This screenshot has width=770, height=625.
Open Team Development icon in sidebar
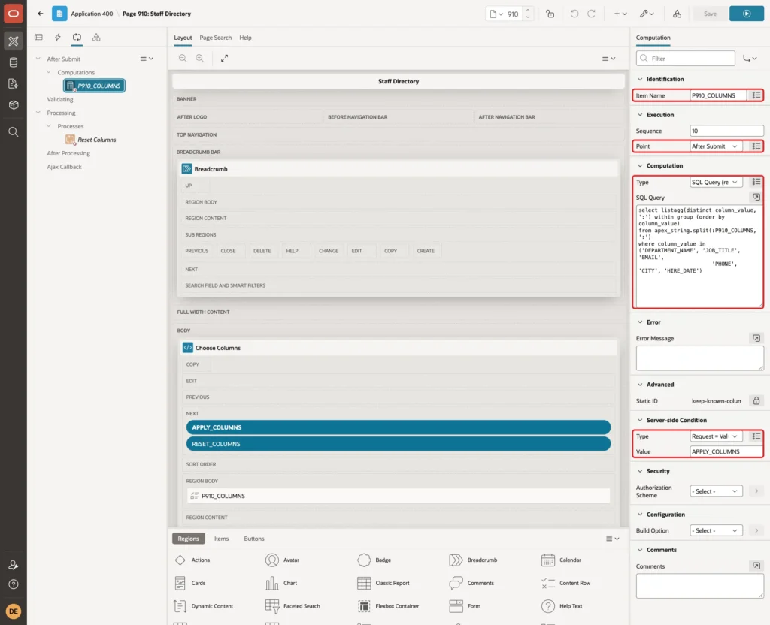coord(14,84)
